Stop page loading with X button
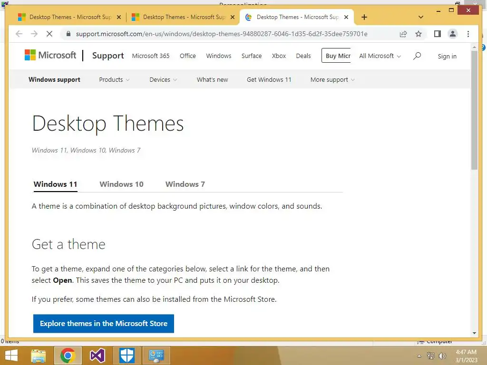The image size is (487, 365). coord(49,34)
